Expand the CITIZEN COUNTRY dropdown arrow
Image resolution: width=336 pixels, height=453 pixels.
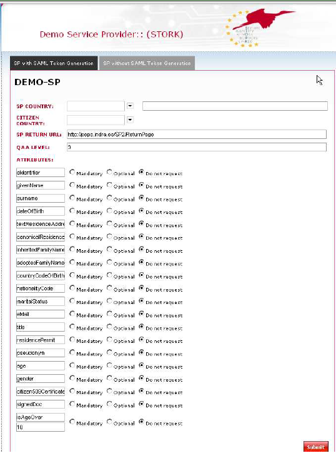point(130,120)
